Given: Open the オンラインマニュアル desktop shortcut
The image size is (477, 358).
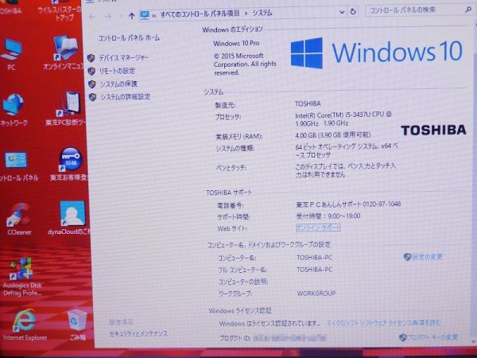Looking at the screenshot, I should point(64,52).
